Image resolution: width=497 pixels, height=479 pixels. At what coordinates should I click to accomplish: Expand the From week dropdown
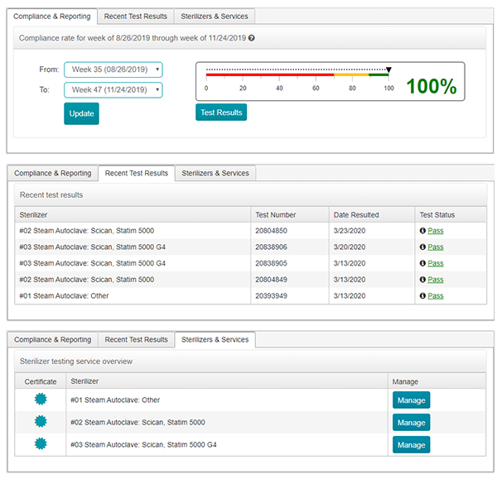pos(114,69)
